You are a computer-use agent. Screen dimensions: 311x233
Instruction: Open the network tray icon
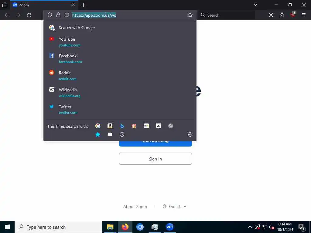coord(265,227)
